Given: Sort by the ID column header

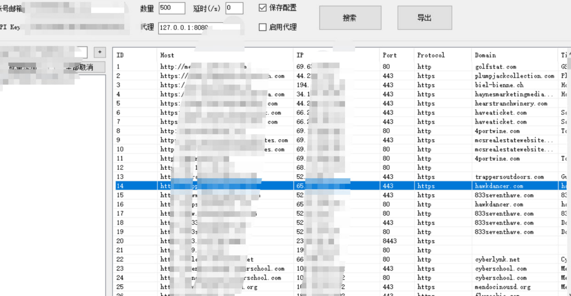Looking at the screenshot, I should pos(120,55).
